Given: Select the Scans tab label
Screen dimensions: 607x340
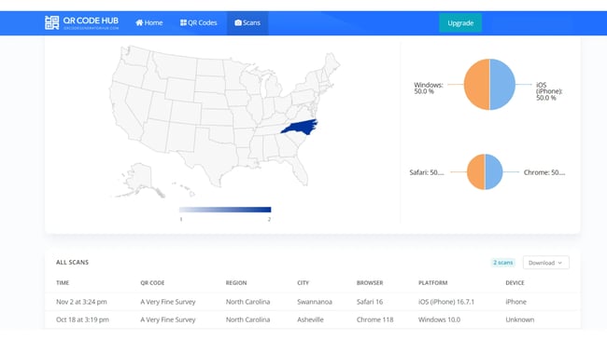Looking at the screenshot, I should point(251,22).
